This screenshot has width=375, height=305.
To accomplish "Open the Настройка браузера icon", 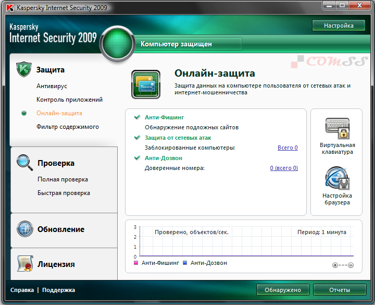I will [337, 178].
